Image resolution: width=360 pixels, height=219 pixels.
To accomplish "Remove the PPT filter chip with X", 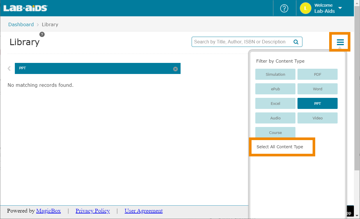I will [175, 69].
